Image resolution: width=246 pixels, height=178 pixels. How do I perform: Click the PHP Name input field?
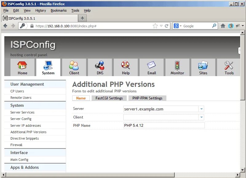[164, 126]
